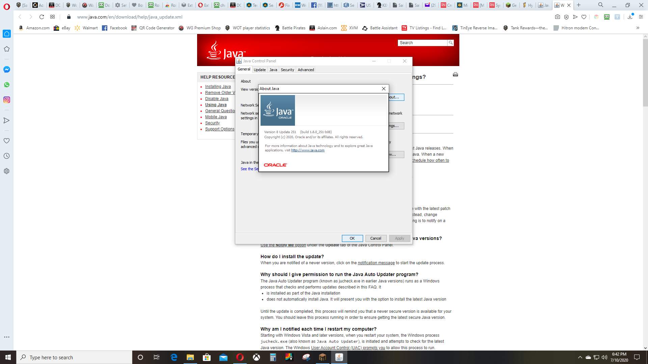This screenshot has height=364, width=648.
Task: Open WhatsApp in the Opera sidebar
Action: tap(7, 85)
